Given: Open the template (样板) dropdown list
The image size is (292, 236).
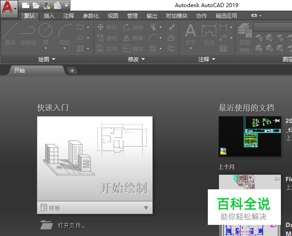Looking at the screenshot, I should pyautogui.click(x=146, y=208).
